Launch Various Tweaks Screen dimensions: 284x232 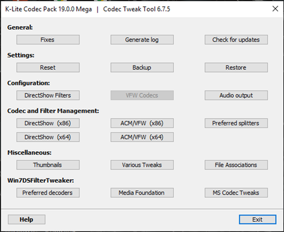click(x=142, y=165)
